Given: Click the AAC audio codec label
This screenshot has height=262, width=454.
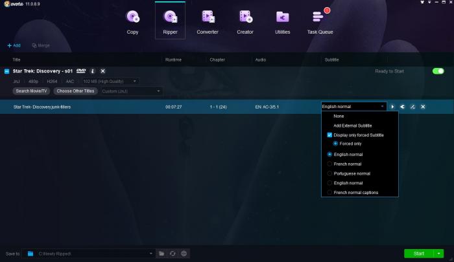Looking at the screenshot, I should pos(70,82).
